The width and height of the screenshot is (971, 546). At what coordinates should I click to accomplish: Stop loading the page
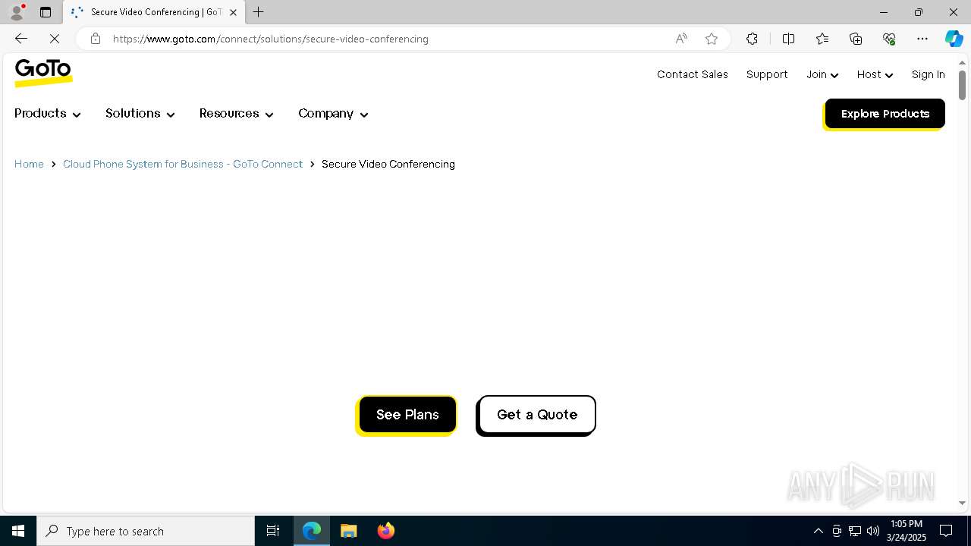(55, 39)
